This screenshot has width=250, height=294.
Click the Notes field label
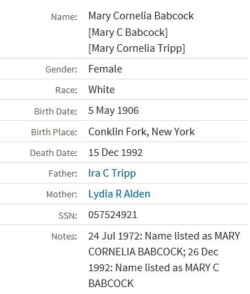pyautogui.click(x=64, y=237)
